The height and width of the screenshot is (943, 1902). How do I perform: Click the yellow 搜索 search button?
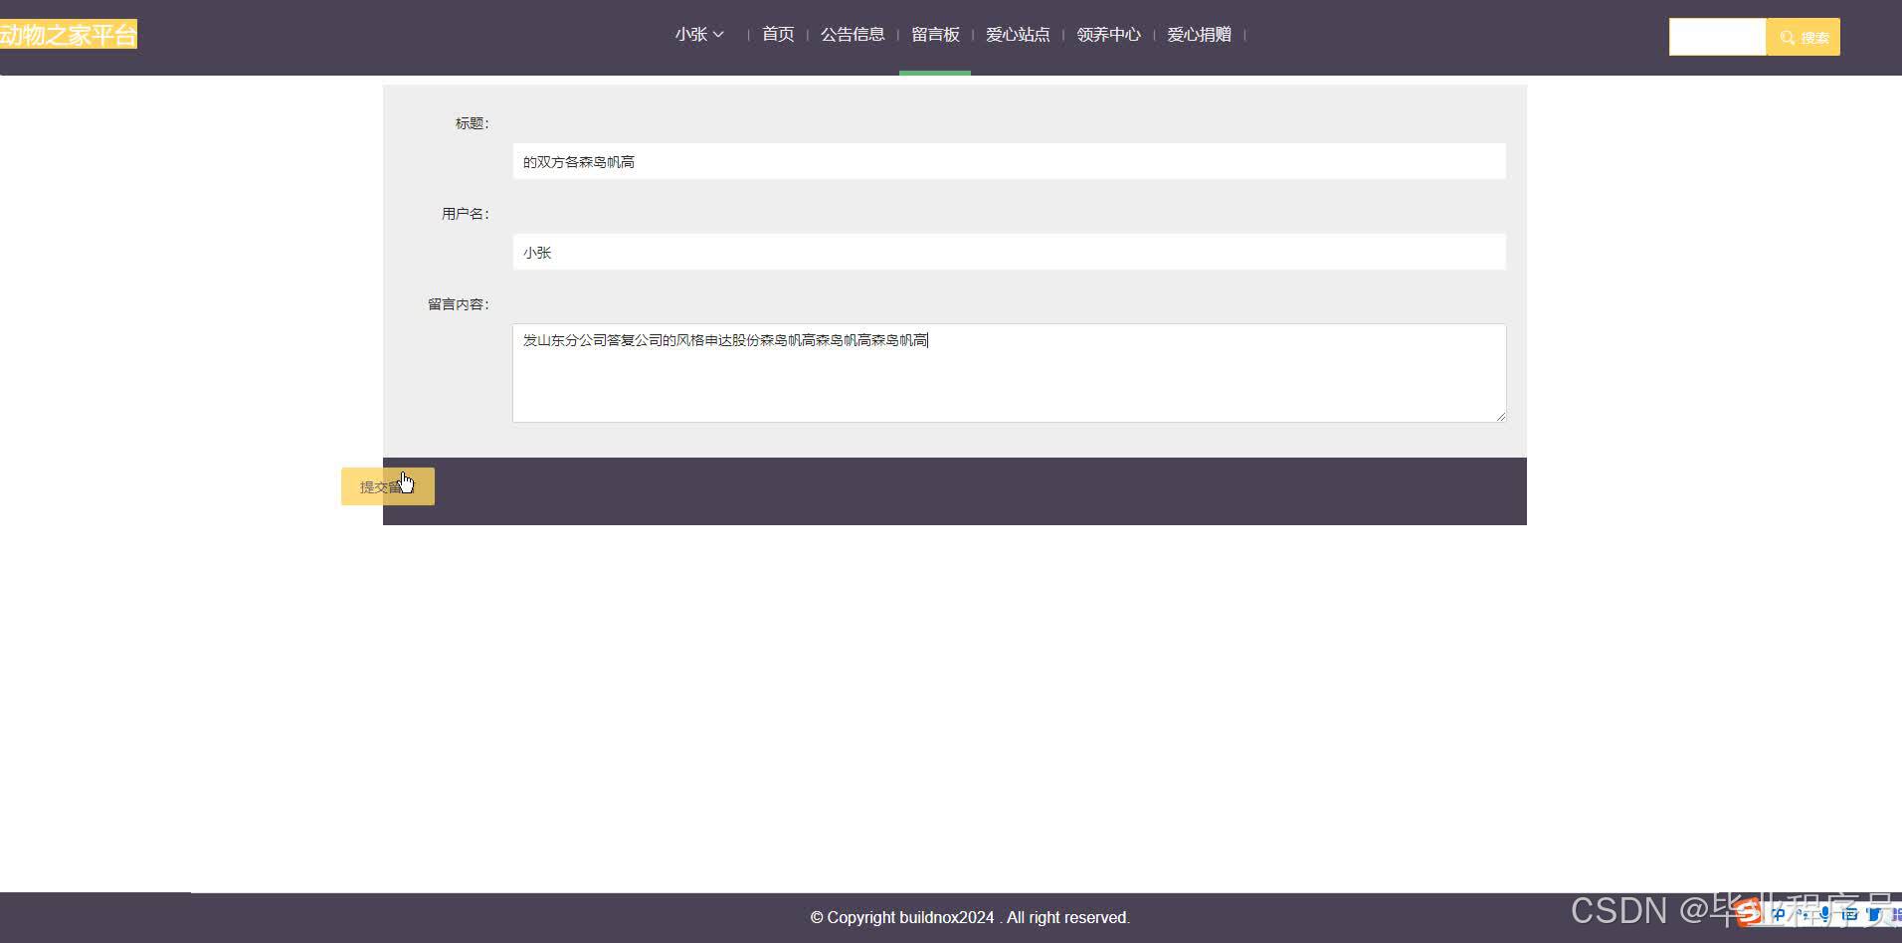pos(1804,37)
